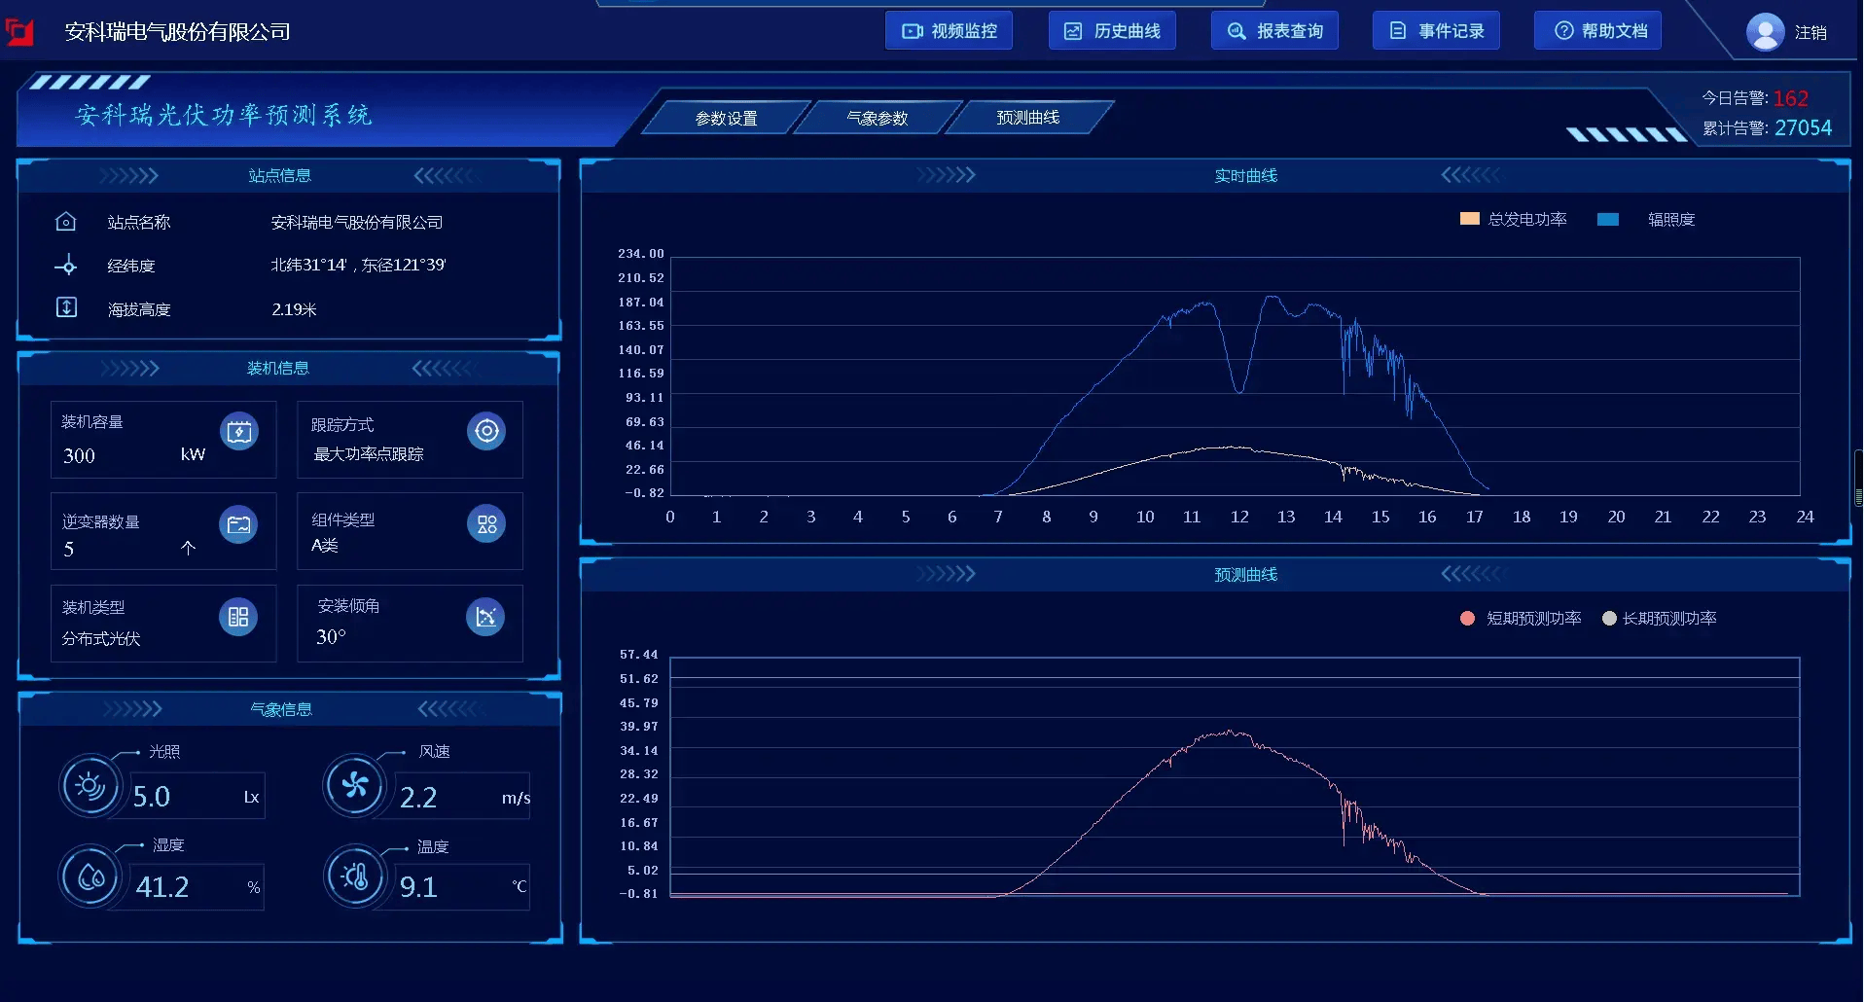
Task: Open the 报表查询 report query page
Action: [x=1273, y=31]
